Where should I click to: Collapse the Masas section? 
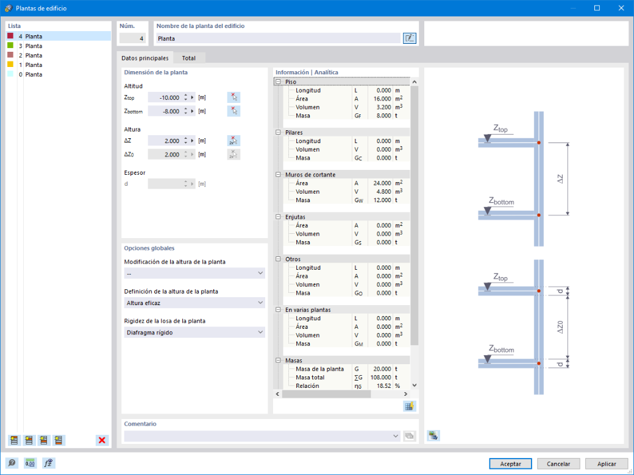tap(278, 361)
